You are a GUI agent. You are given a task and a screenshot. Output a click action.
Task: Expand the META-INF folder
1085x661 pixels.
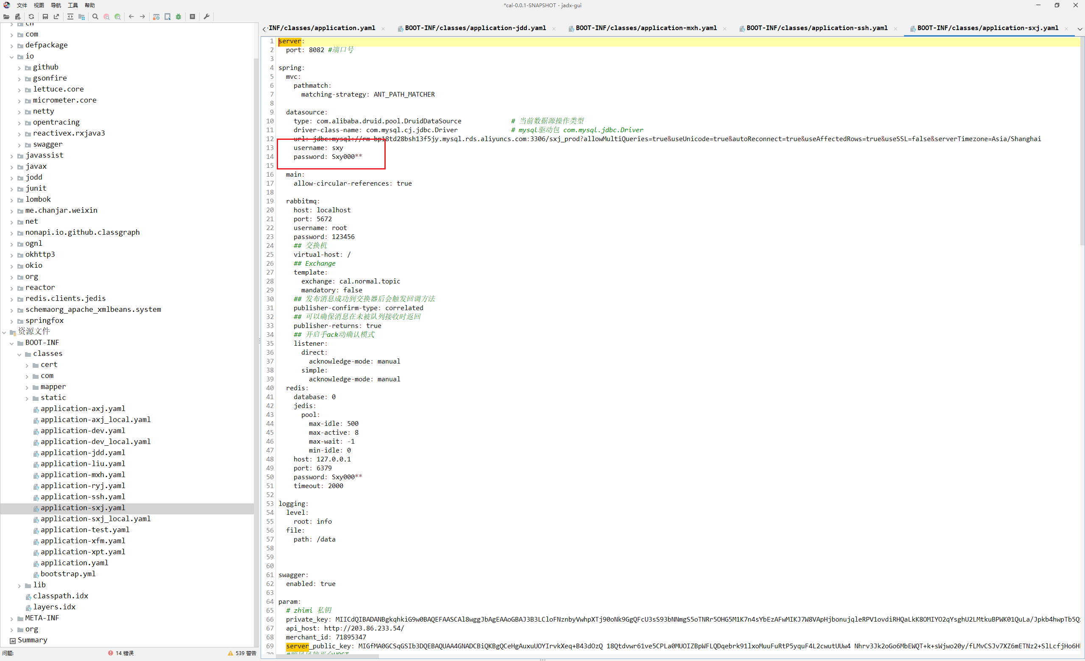point(12,619)
